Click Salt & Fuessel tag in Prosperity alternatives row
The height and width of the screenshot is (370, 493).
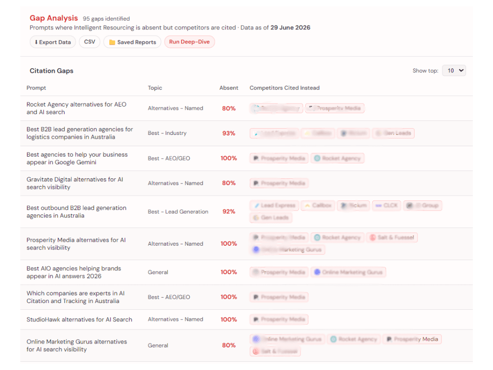click(392, 238)
